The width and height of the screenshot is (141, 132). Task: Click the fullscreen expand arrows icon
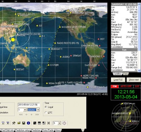tap(49, 123)
